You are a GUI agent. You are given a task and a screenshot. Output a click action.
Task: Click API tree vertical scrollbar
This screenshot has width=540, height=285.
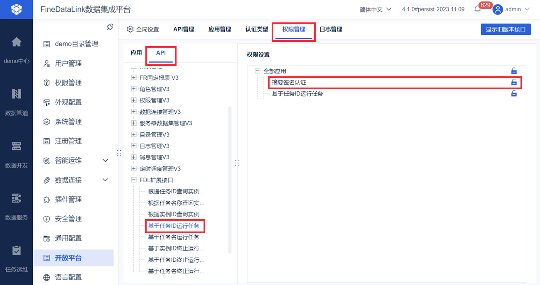pos(230,180)
